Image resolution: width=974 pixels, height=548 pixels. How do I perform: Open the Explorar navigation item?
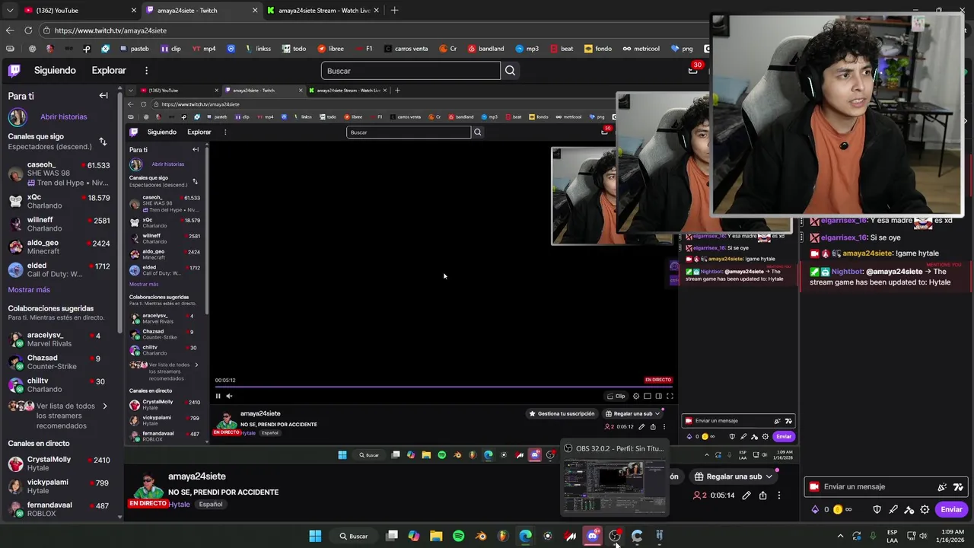[109, 71]
